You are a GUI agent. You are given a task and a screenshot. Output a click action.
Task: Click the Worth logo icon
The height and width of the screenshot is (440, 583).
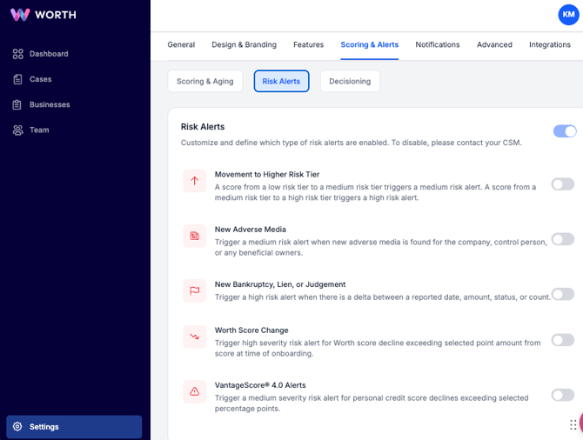click(20, 15)
